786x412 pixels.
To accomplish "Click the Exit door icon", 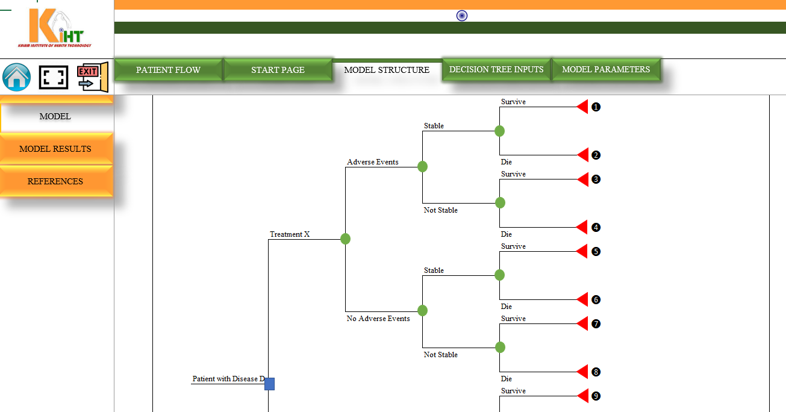I will tap(92, 77).
